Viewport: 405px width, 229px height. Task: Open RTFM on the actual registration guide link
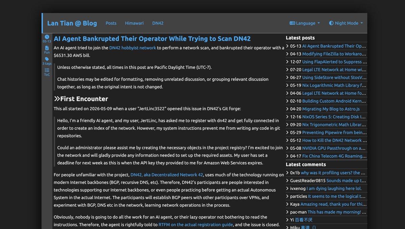196,225
